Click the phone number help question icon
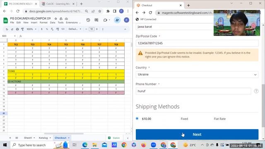This screenshot has height=149, width=265. pos(256,91)
